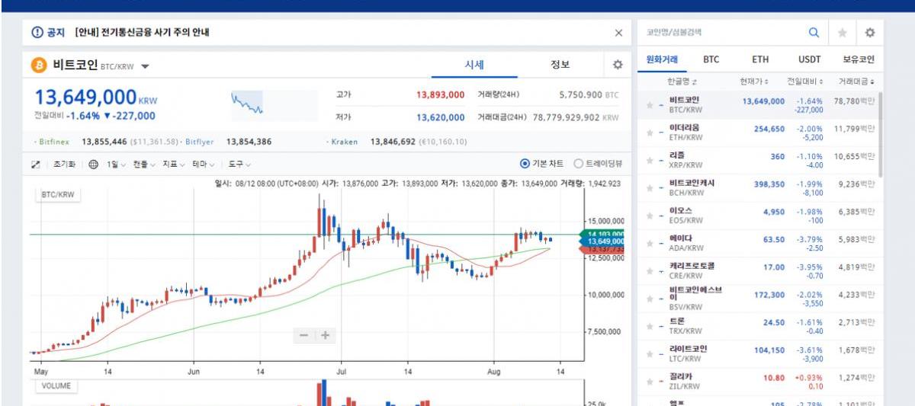Zoom out chart with minus button

pos(303,335)
